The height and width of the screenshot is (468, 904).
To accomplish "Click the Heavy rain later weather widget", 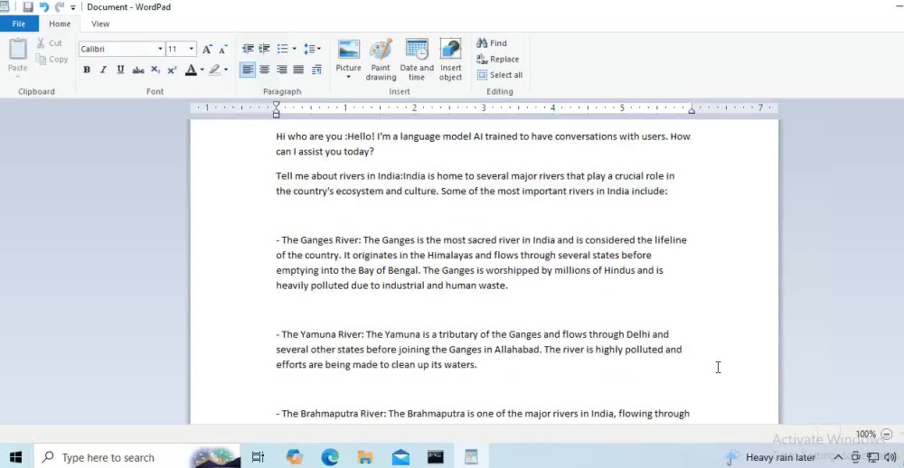I will point(770,457).
